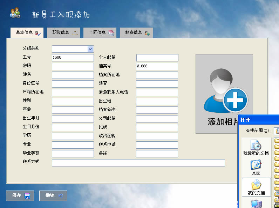Click the 档案号 field containing W1688

(x=157, y=66)
